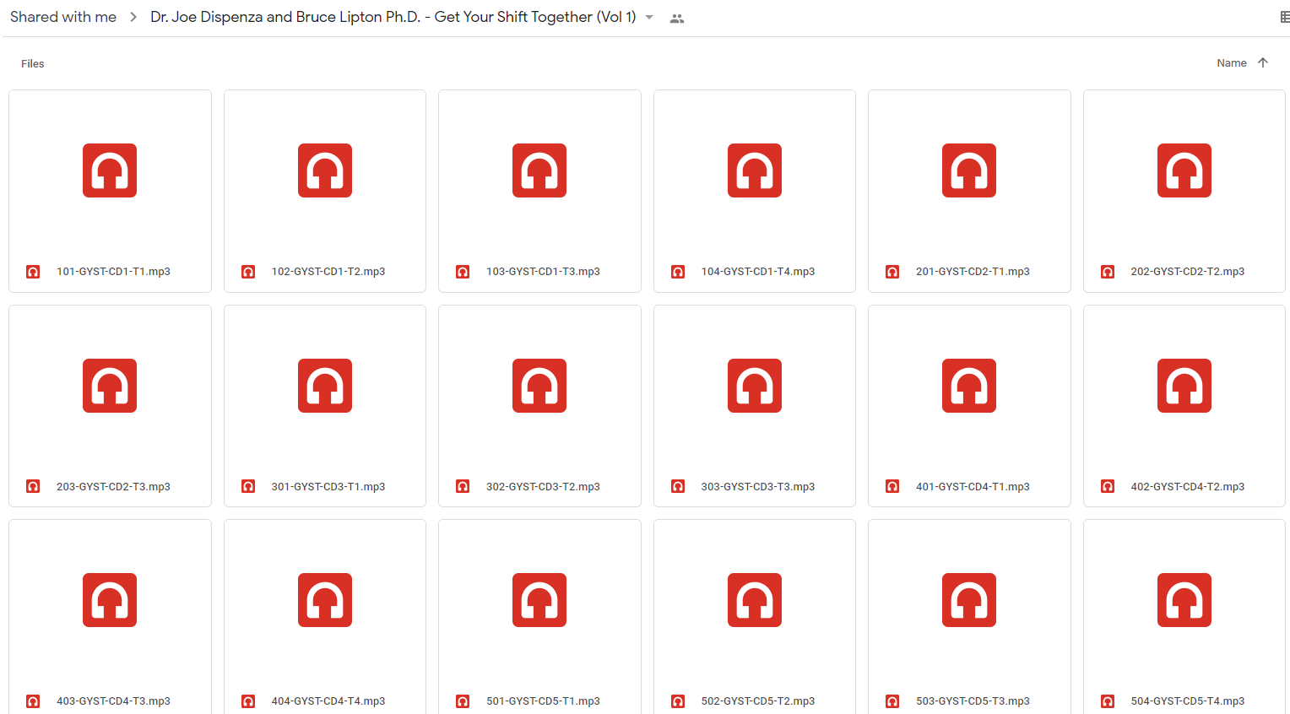The height and width of the screenshot is (714, 1290).
Task: Click the large headphone icon of 202-GYST-CD2-T2.mp3
Action: [x=1184, y=170]
